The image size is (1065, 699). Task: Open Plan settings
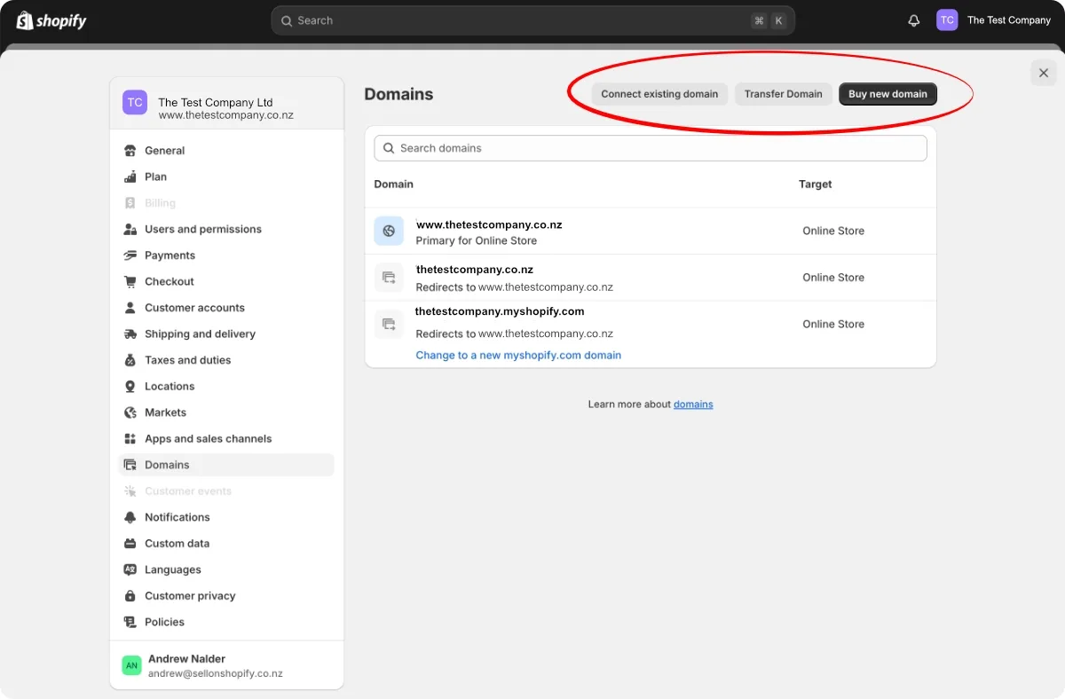click(x=155, y=177)
